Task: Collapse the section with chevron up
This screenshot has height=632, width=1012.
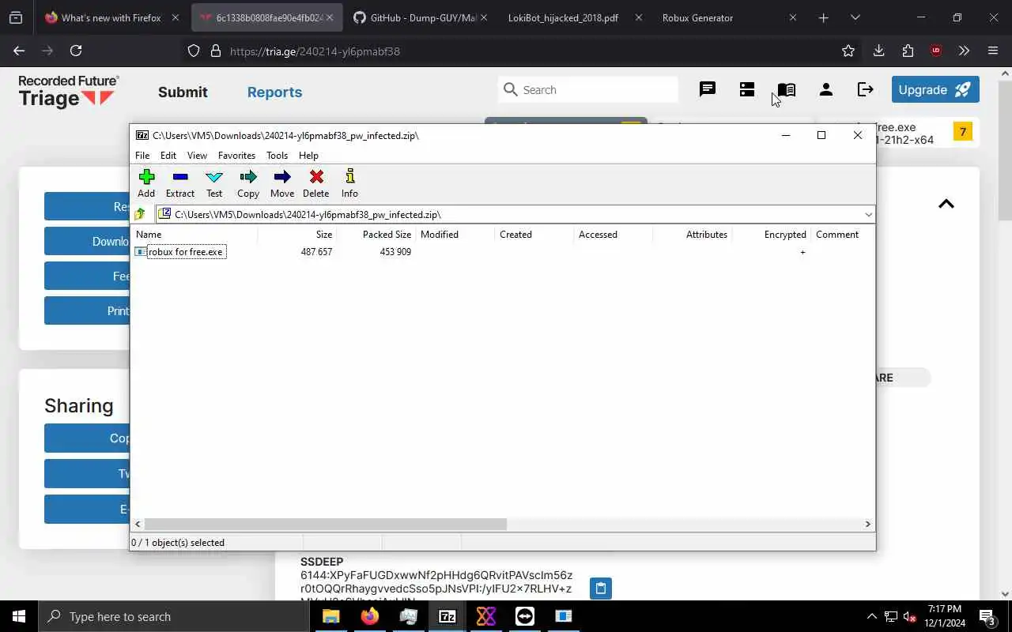Action: [x=946, y=204]
